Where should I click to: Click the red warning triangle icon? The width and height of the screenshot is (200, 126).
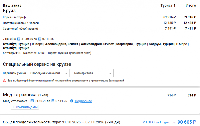point(4,81)
